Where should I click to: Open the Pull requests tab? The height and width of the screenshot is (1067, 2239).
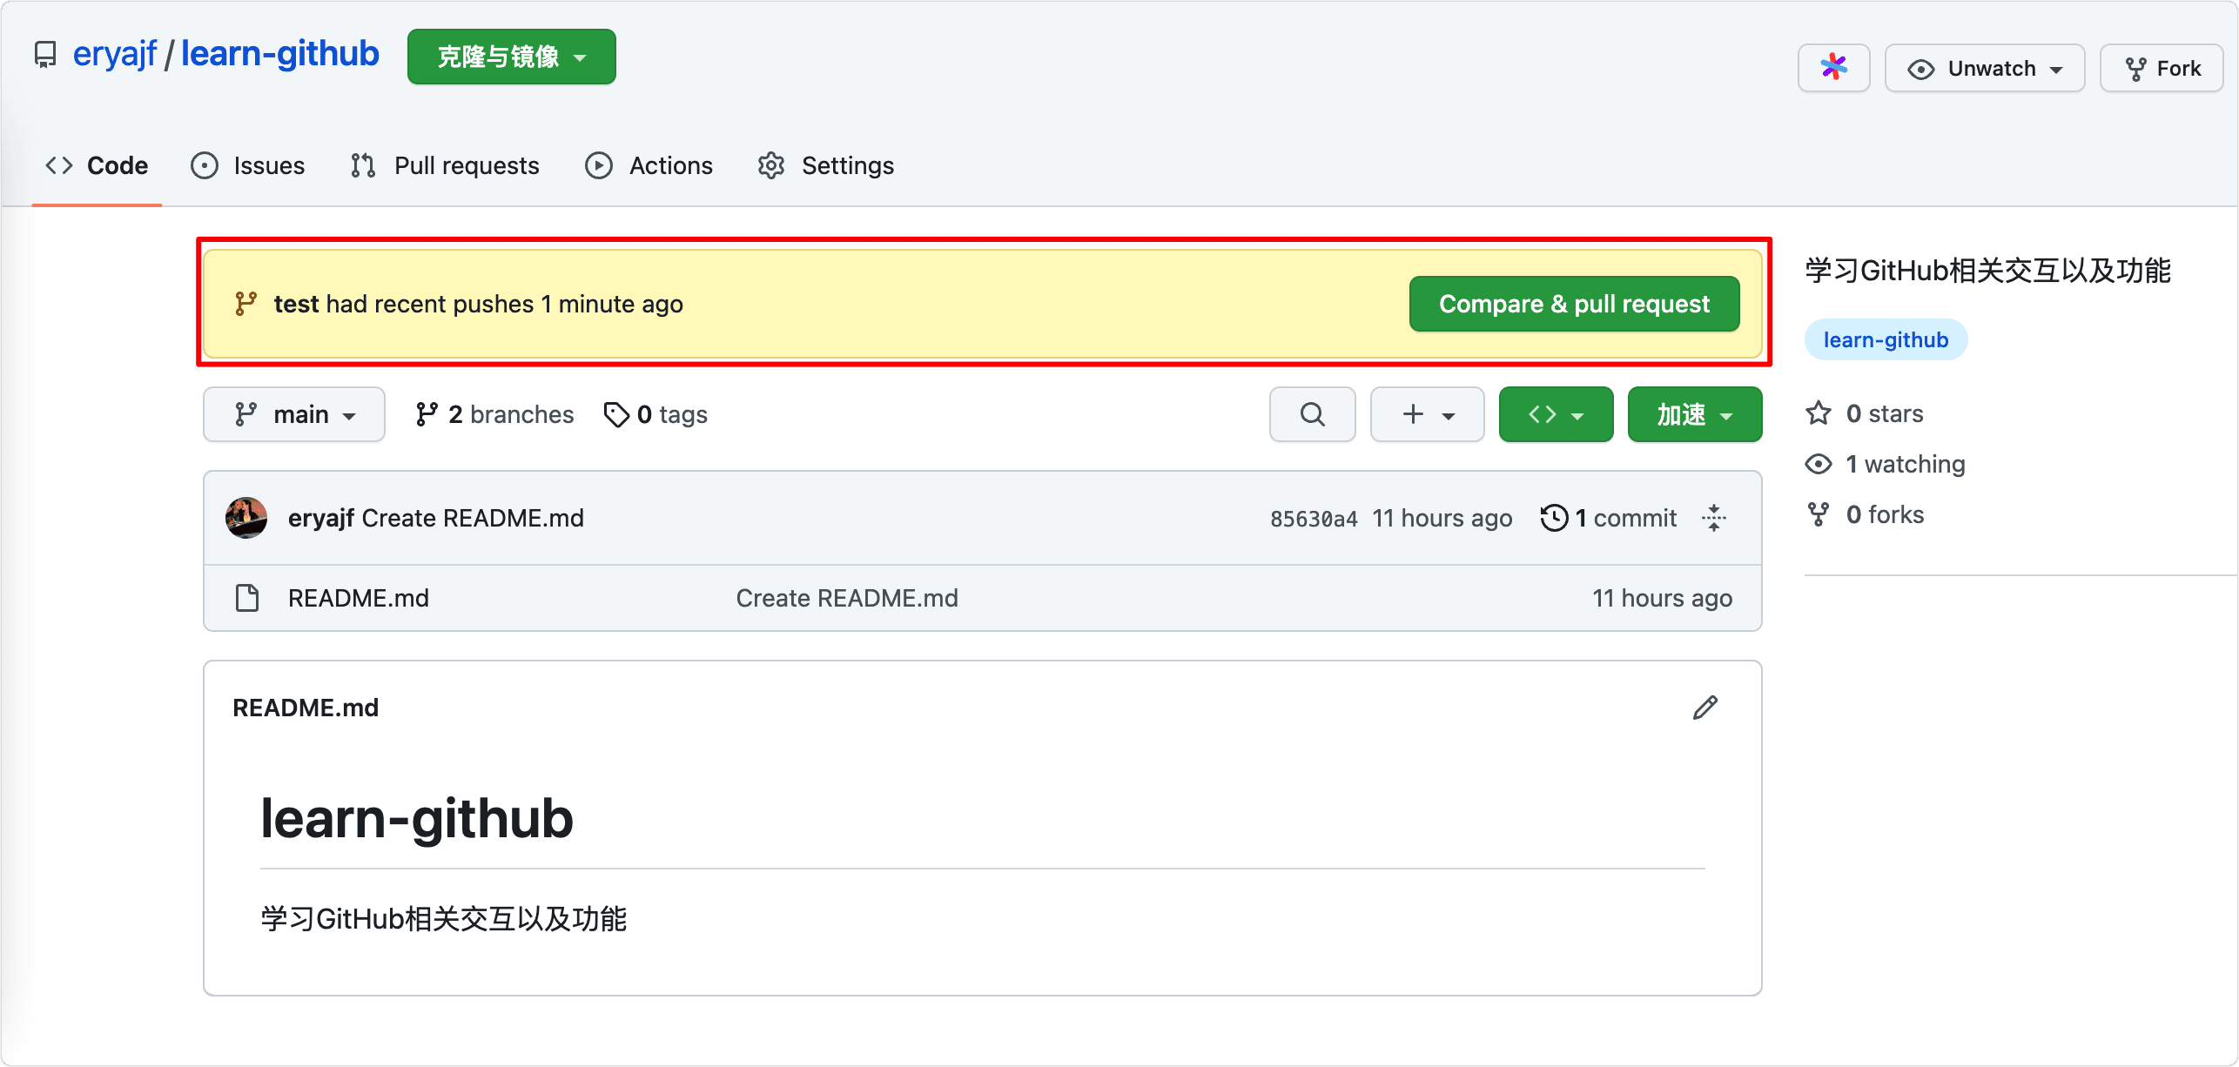(445, 165)
